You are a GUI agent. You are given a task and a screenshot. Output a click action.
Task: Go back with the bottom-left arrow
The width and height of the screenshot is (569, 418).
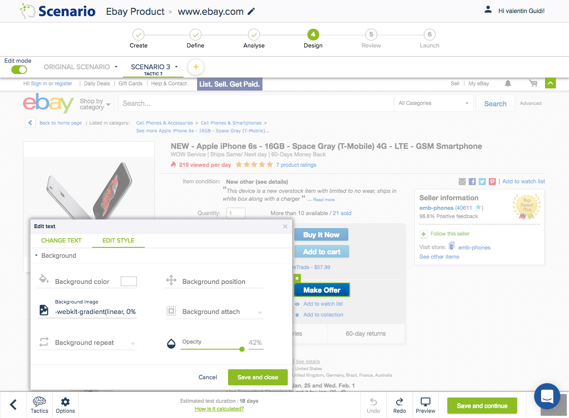click(14, 405)
